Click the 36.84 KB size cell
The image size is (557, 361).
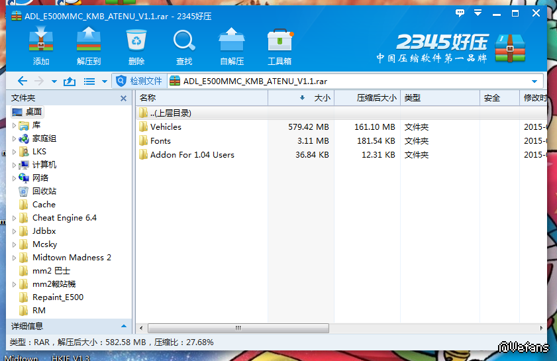coord(312,155)
